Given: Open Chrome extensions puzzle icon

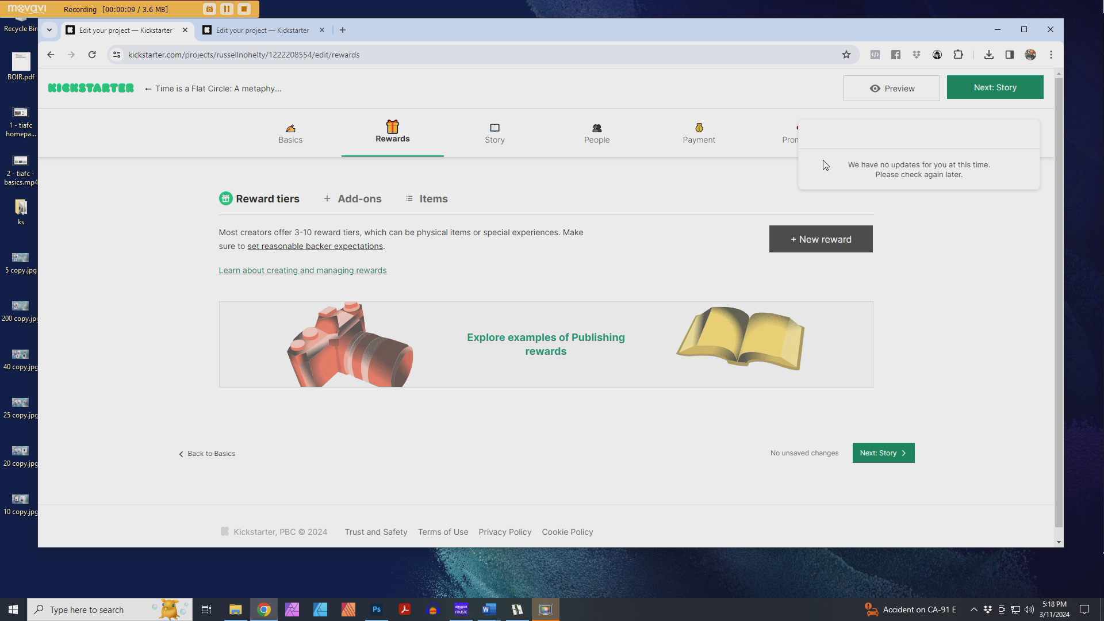Looking at the screenshot, I should [x=958, y=55].
